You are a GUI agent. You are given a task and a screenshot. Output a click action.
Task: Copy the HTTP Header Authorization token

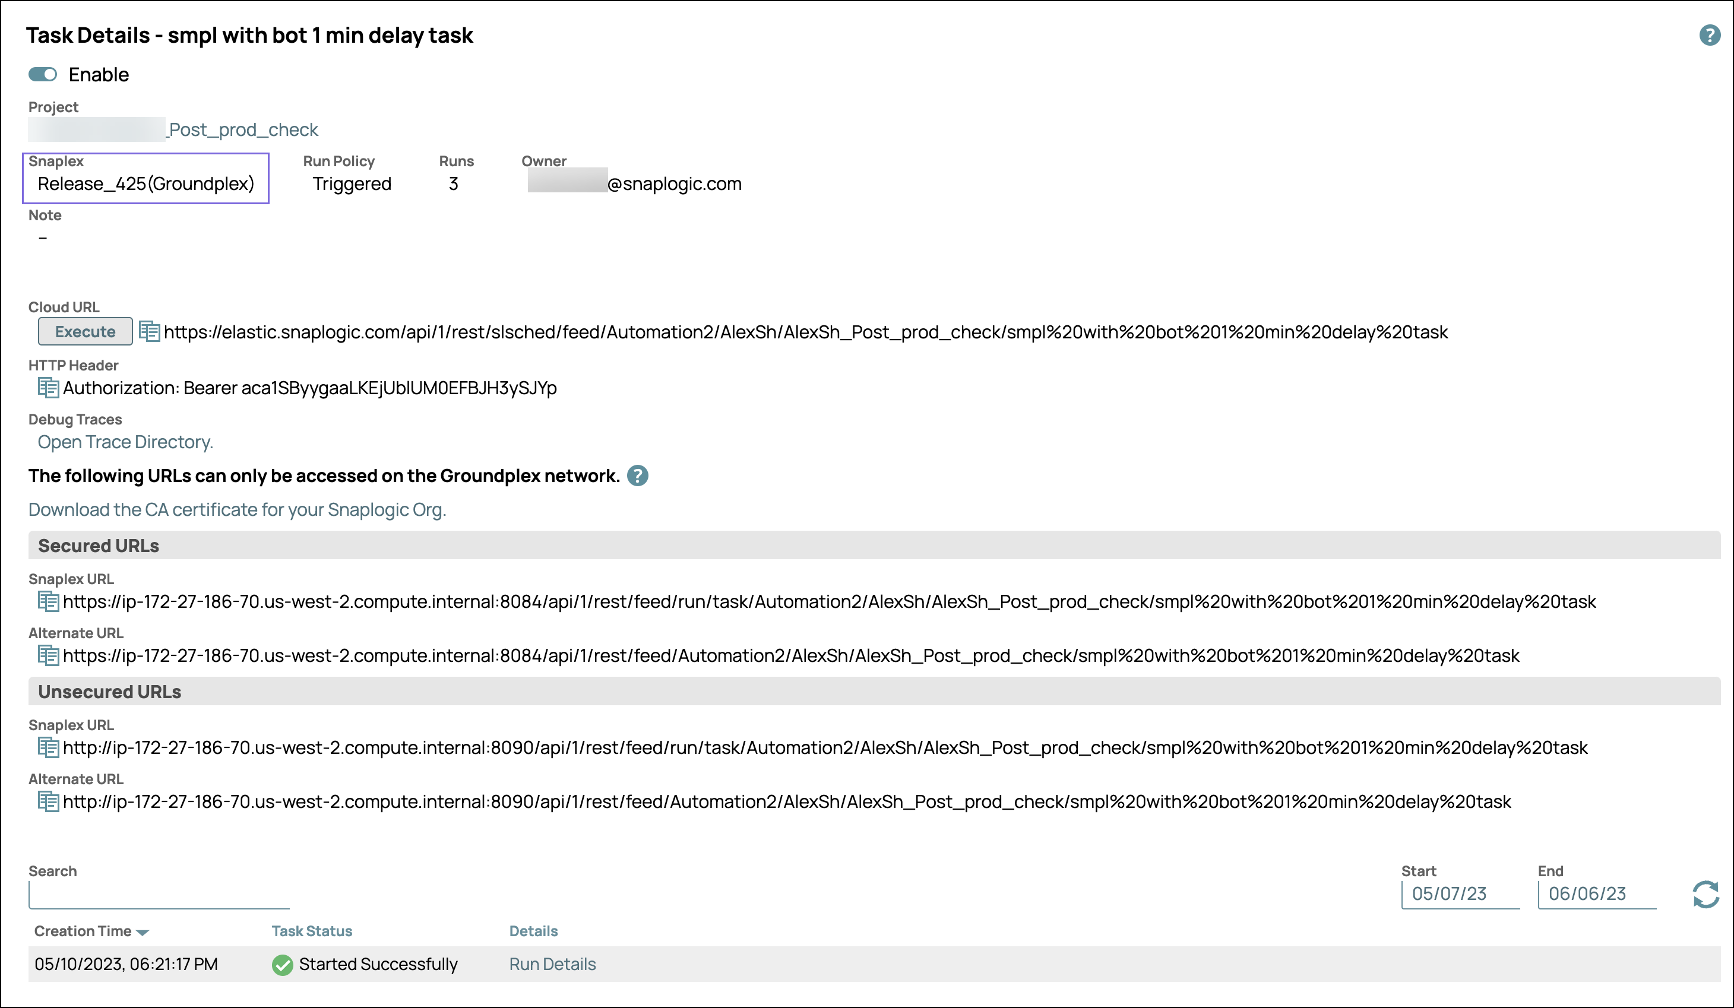48,388
